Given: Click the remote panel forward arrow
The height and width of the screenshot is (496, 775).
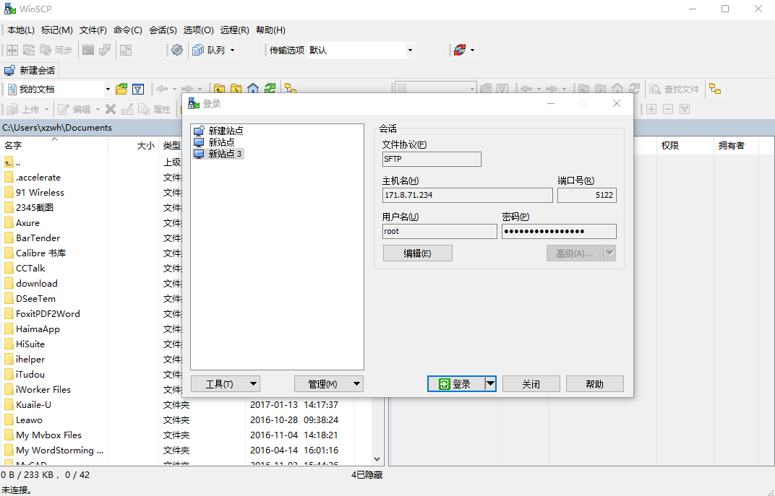Looking at the screenshot, I should point(552,90).
